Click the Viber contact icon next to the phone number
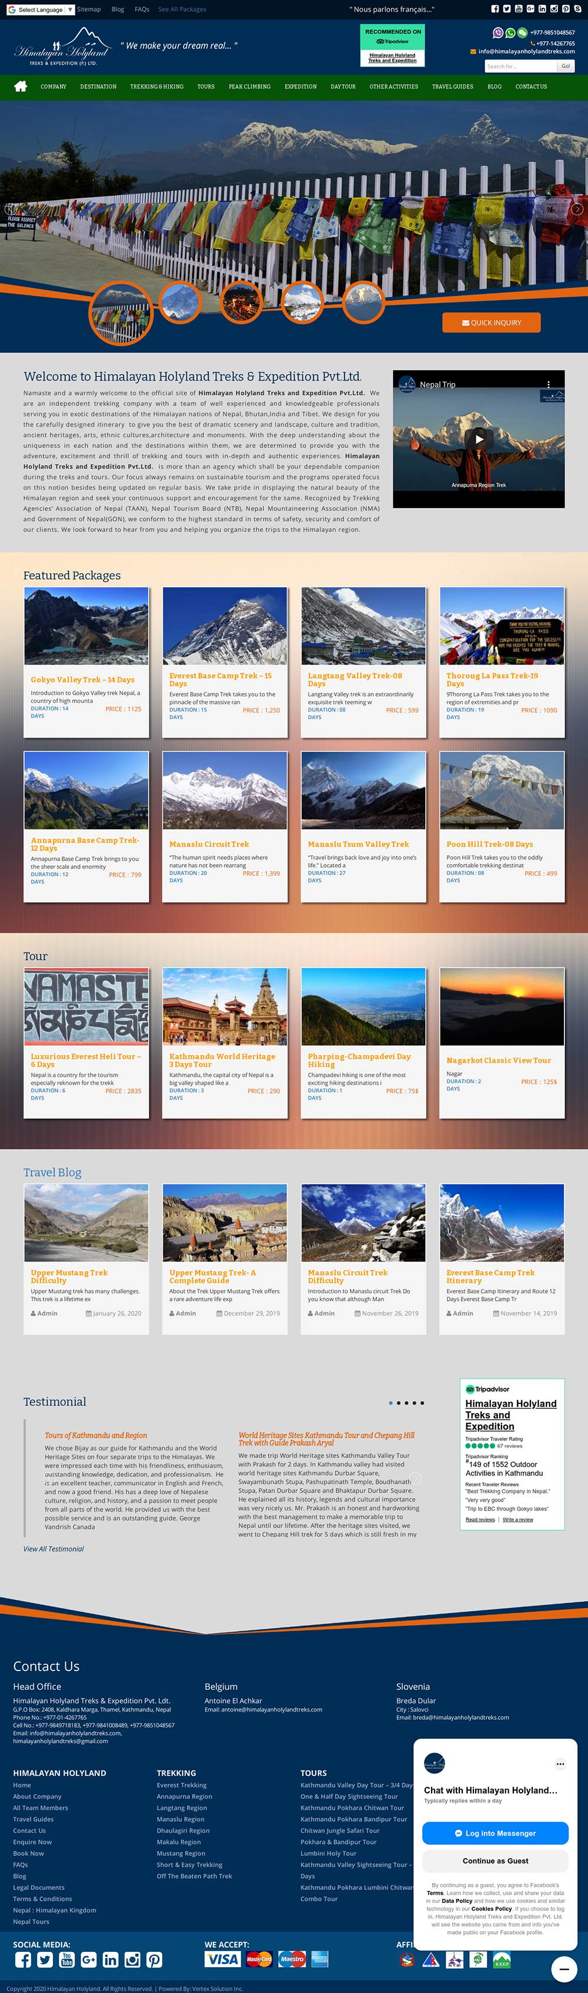588x1993 pixels. [499, 32]
